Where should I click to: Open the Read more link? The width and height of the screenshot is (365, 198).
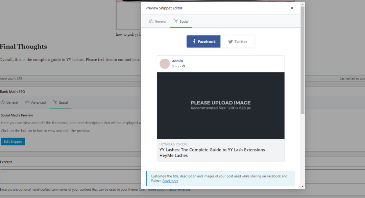170,181
